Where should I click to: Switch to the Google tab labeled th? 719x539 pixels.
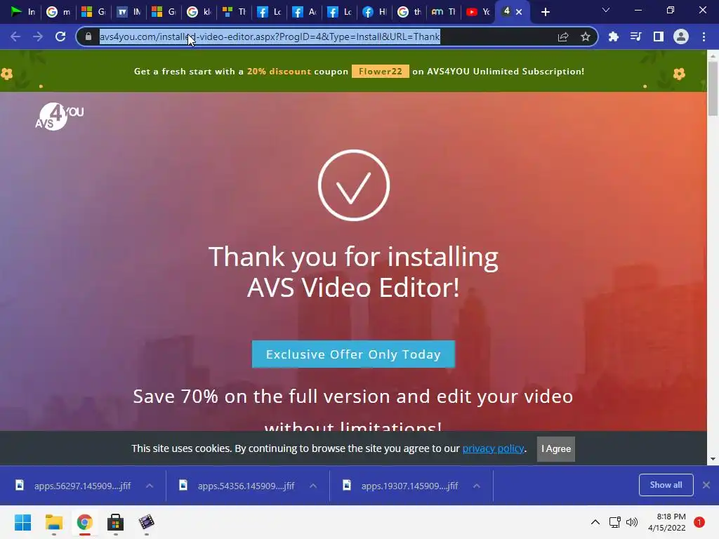[409, 12]
